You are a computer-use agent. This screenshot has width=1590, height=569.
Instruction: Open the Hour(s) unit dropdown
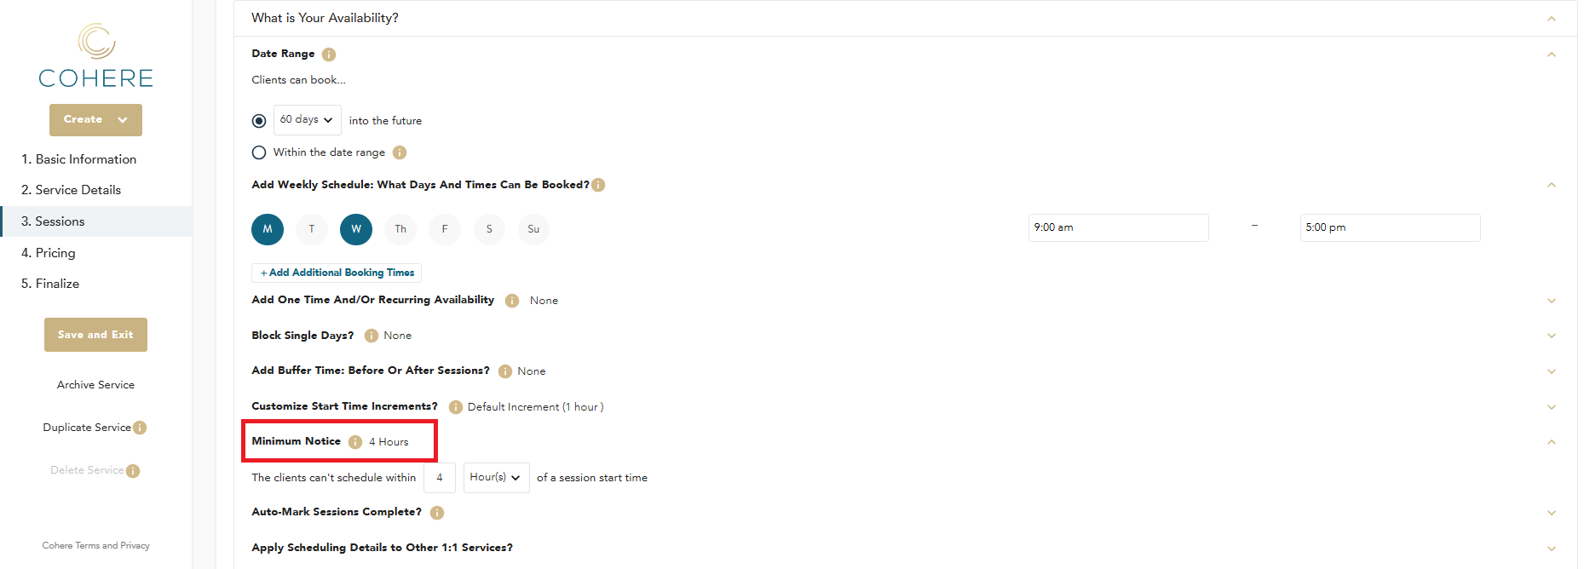tap(496, 478)
